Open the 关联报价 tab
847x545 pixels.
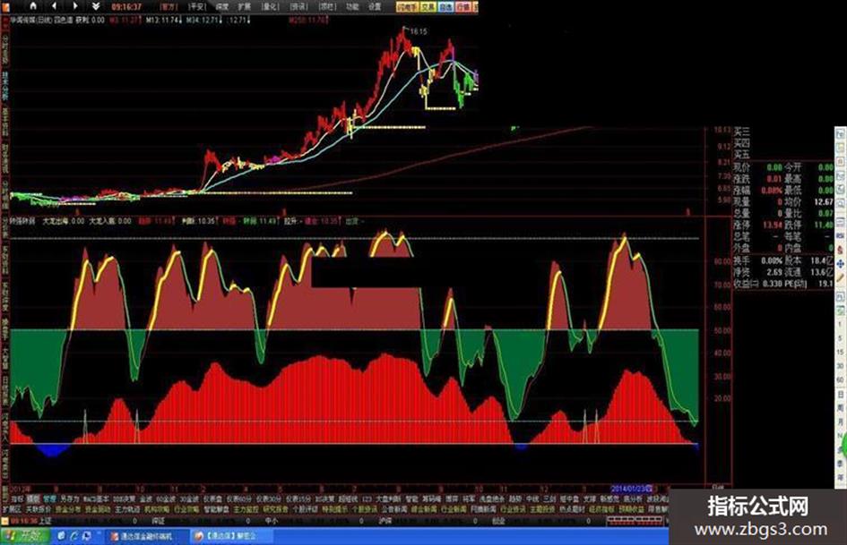pos(38,509)
